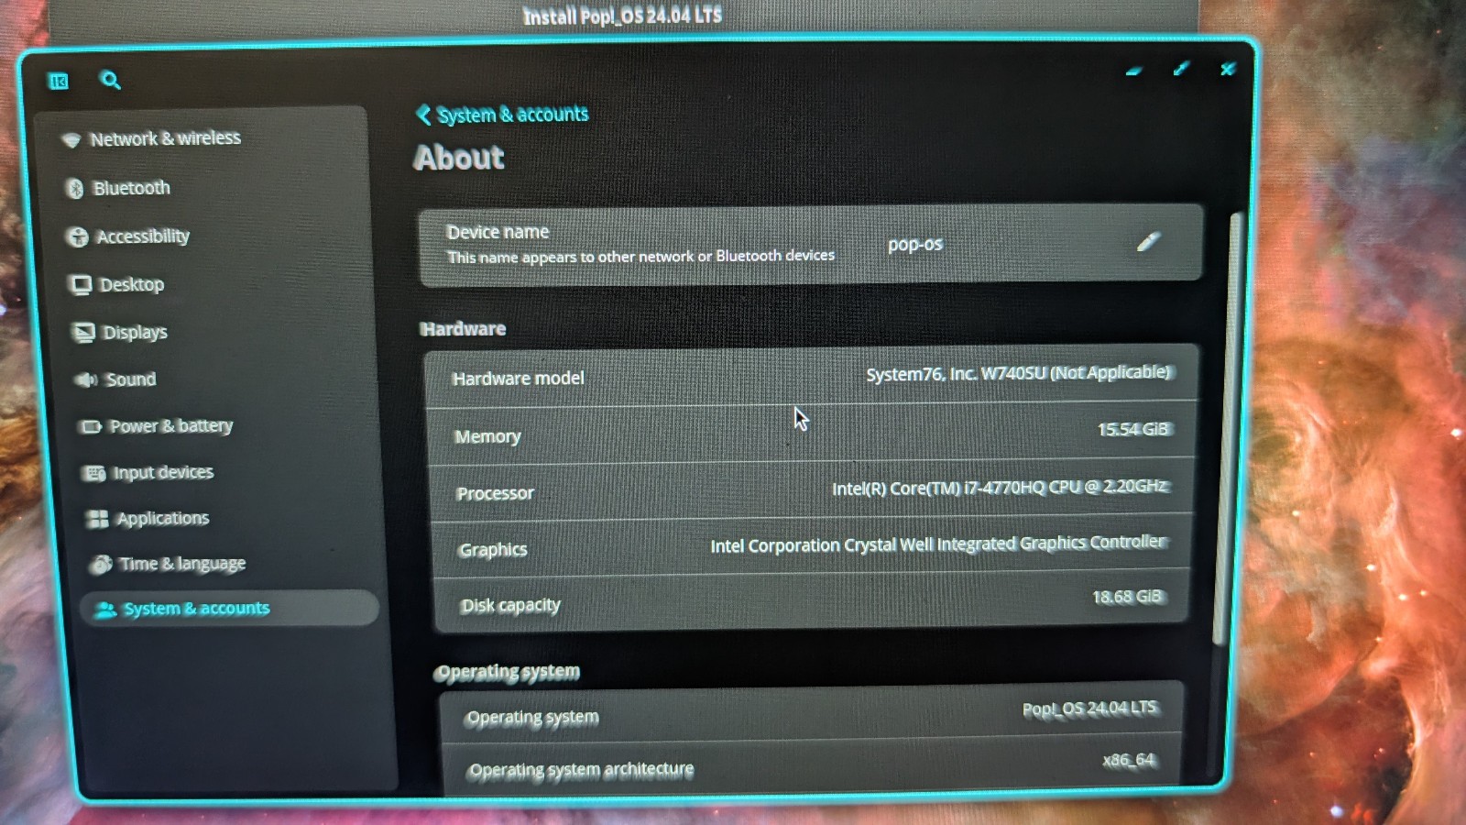The height and width of the screenshot is (825, 1466).
Task: Click the Hardware section heading
Action: click(x=463, y=328)
